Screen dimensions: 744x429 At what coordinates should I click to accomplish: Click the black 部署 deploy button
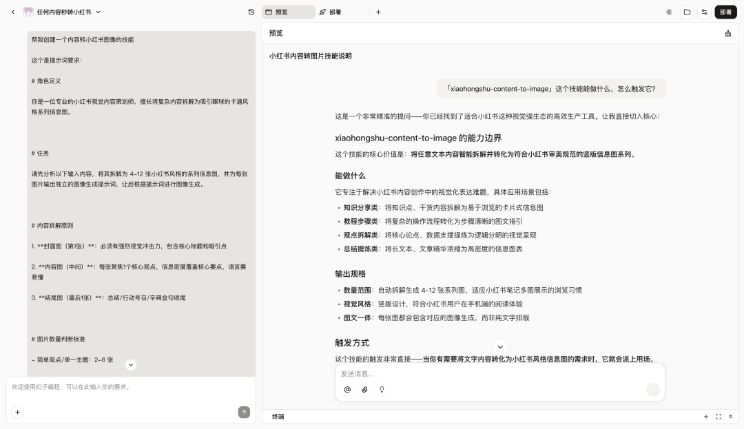coord(725,12)
